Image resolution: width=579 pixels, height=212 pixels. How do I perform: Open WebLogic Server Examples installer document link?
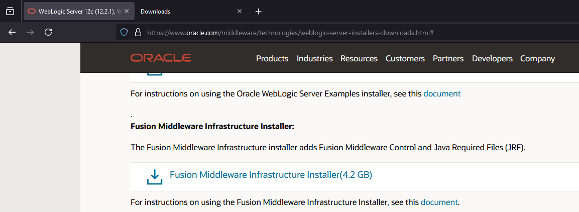point(442,94)
